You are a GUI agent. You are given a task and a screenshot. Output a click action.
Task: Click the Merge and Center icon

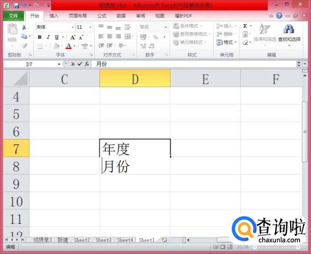point(127,36)
